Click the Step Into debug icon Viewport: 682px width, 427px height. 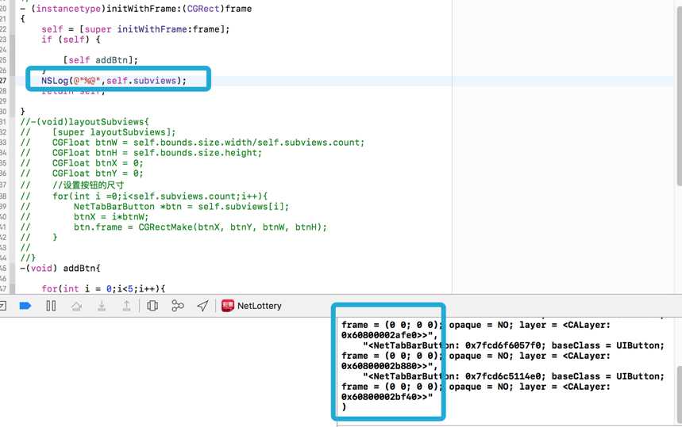[102, 306]
